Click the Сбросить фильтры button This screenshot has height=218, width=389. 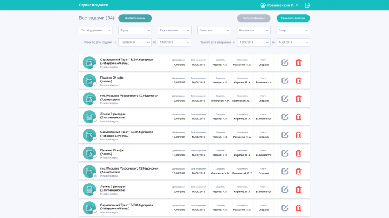pyautogui.click(x=253, y=18)
